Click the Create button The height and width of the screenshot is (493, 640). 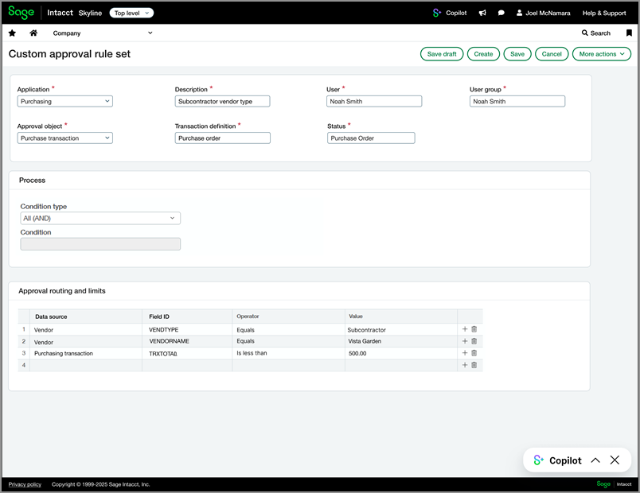(x=483, y=54)
